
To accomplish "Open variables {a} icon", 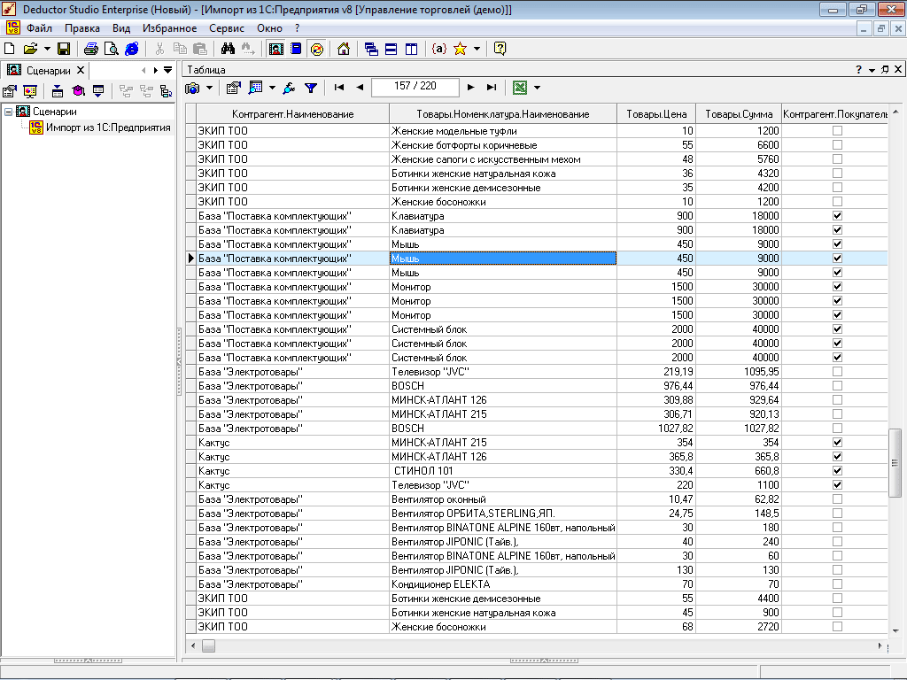I will click(x=439, y=49).
